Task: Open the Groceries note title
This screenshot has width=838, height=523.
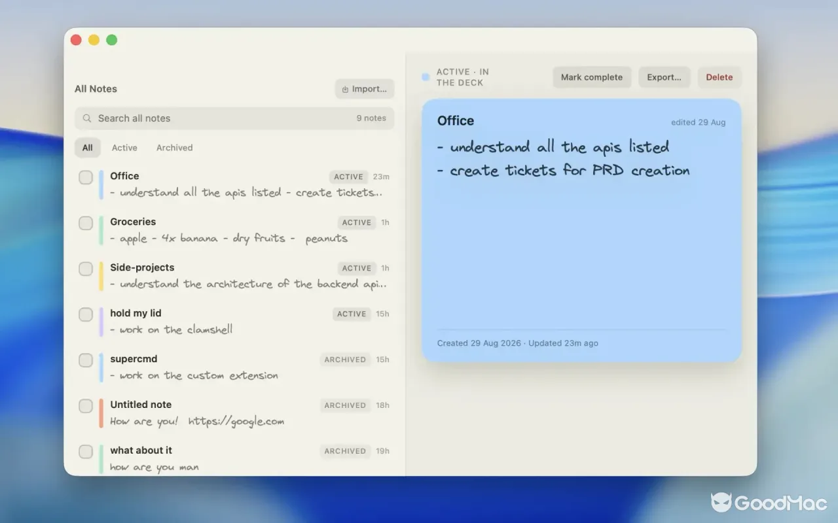Action: coord(133,222)
